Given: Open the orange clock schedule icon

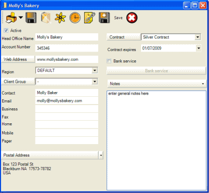Looking at the screenshot, I should click(75, 18).
